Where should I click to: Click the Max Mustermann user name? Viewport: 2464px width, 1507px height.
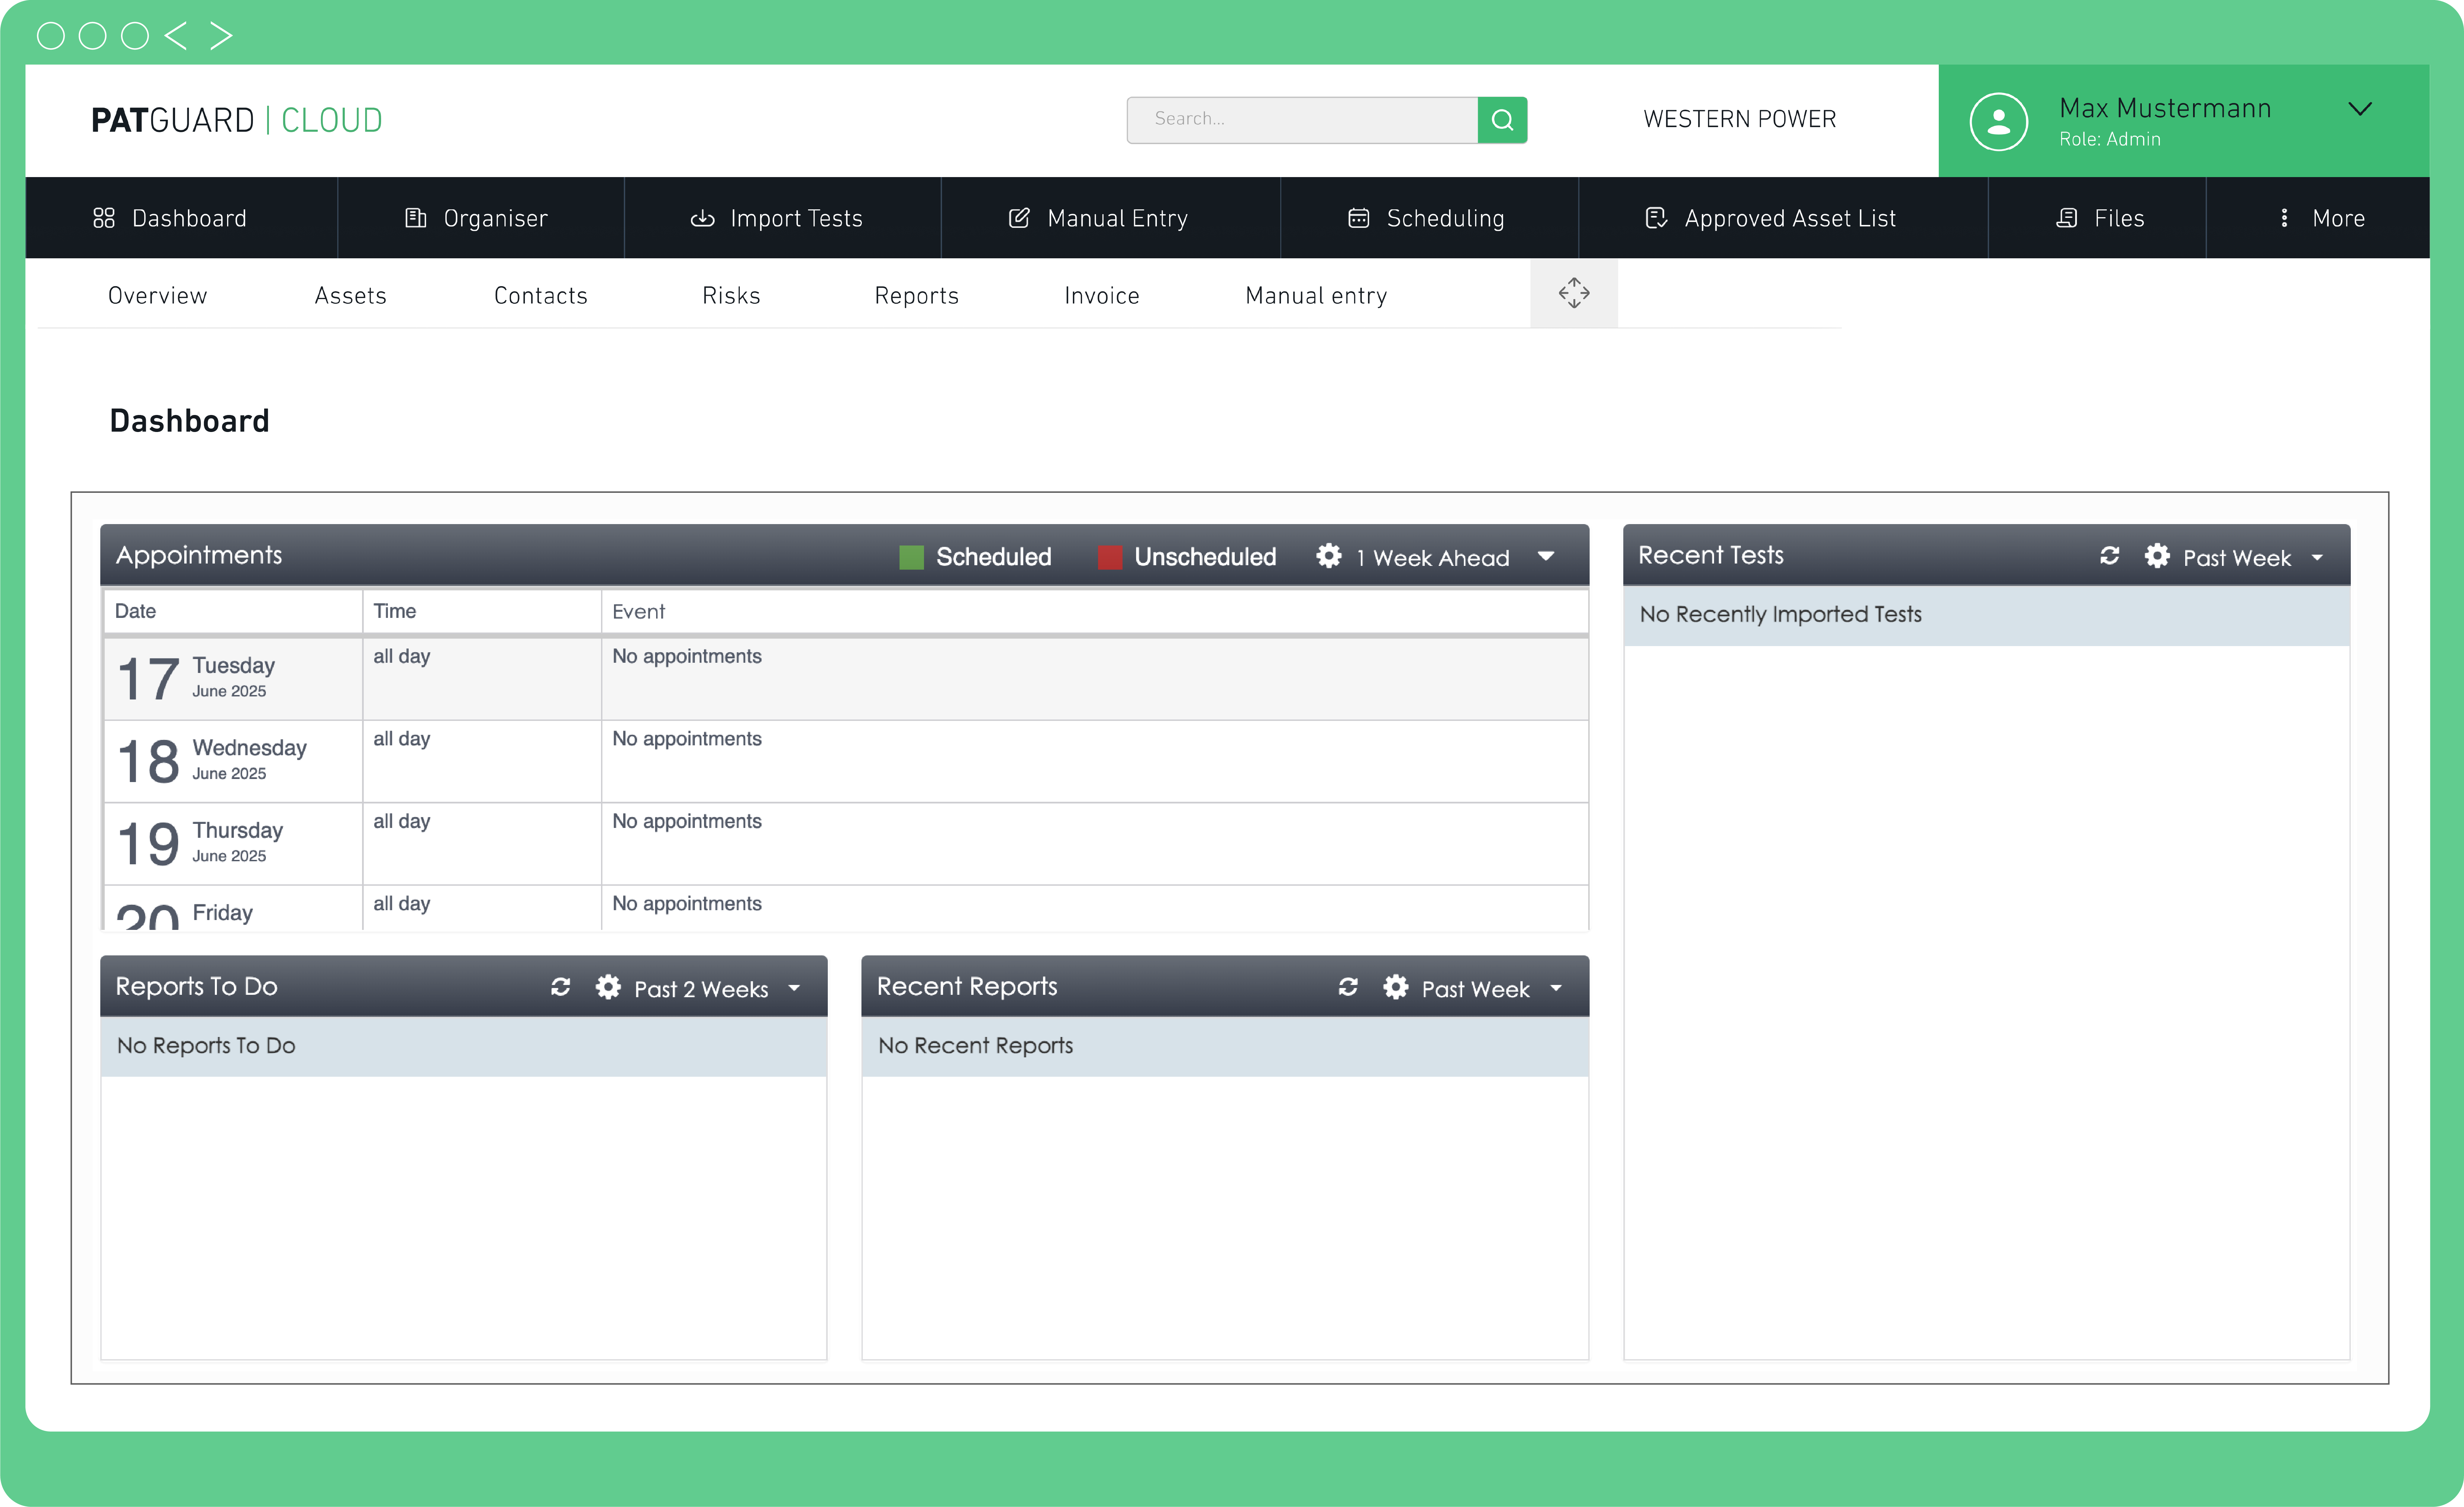[x=2165, y=108]
